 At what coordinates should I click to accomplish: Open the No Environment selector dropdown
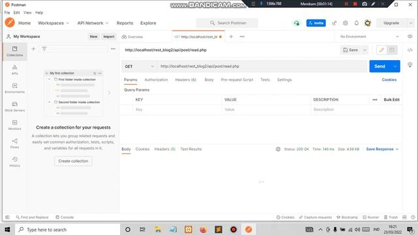click(x=369, y=37)
